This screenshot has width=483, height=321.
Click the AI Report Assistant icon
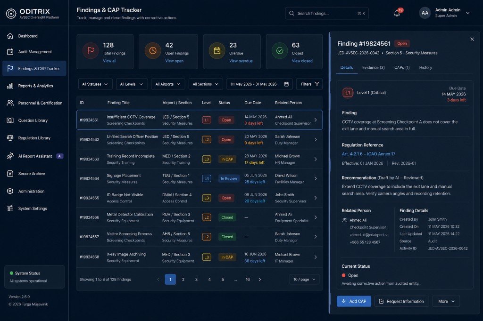pos(10,156)
